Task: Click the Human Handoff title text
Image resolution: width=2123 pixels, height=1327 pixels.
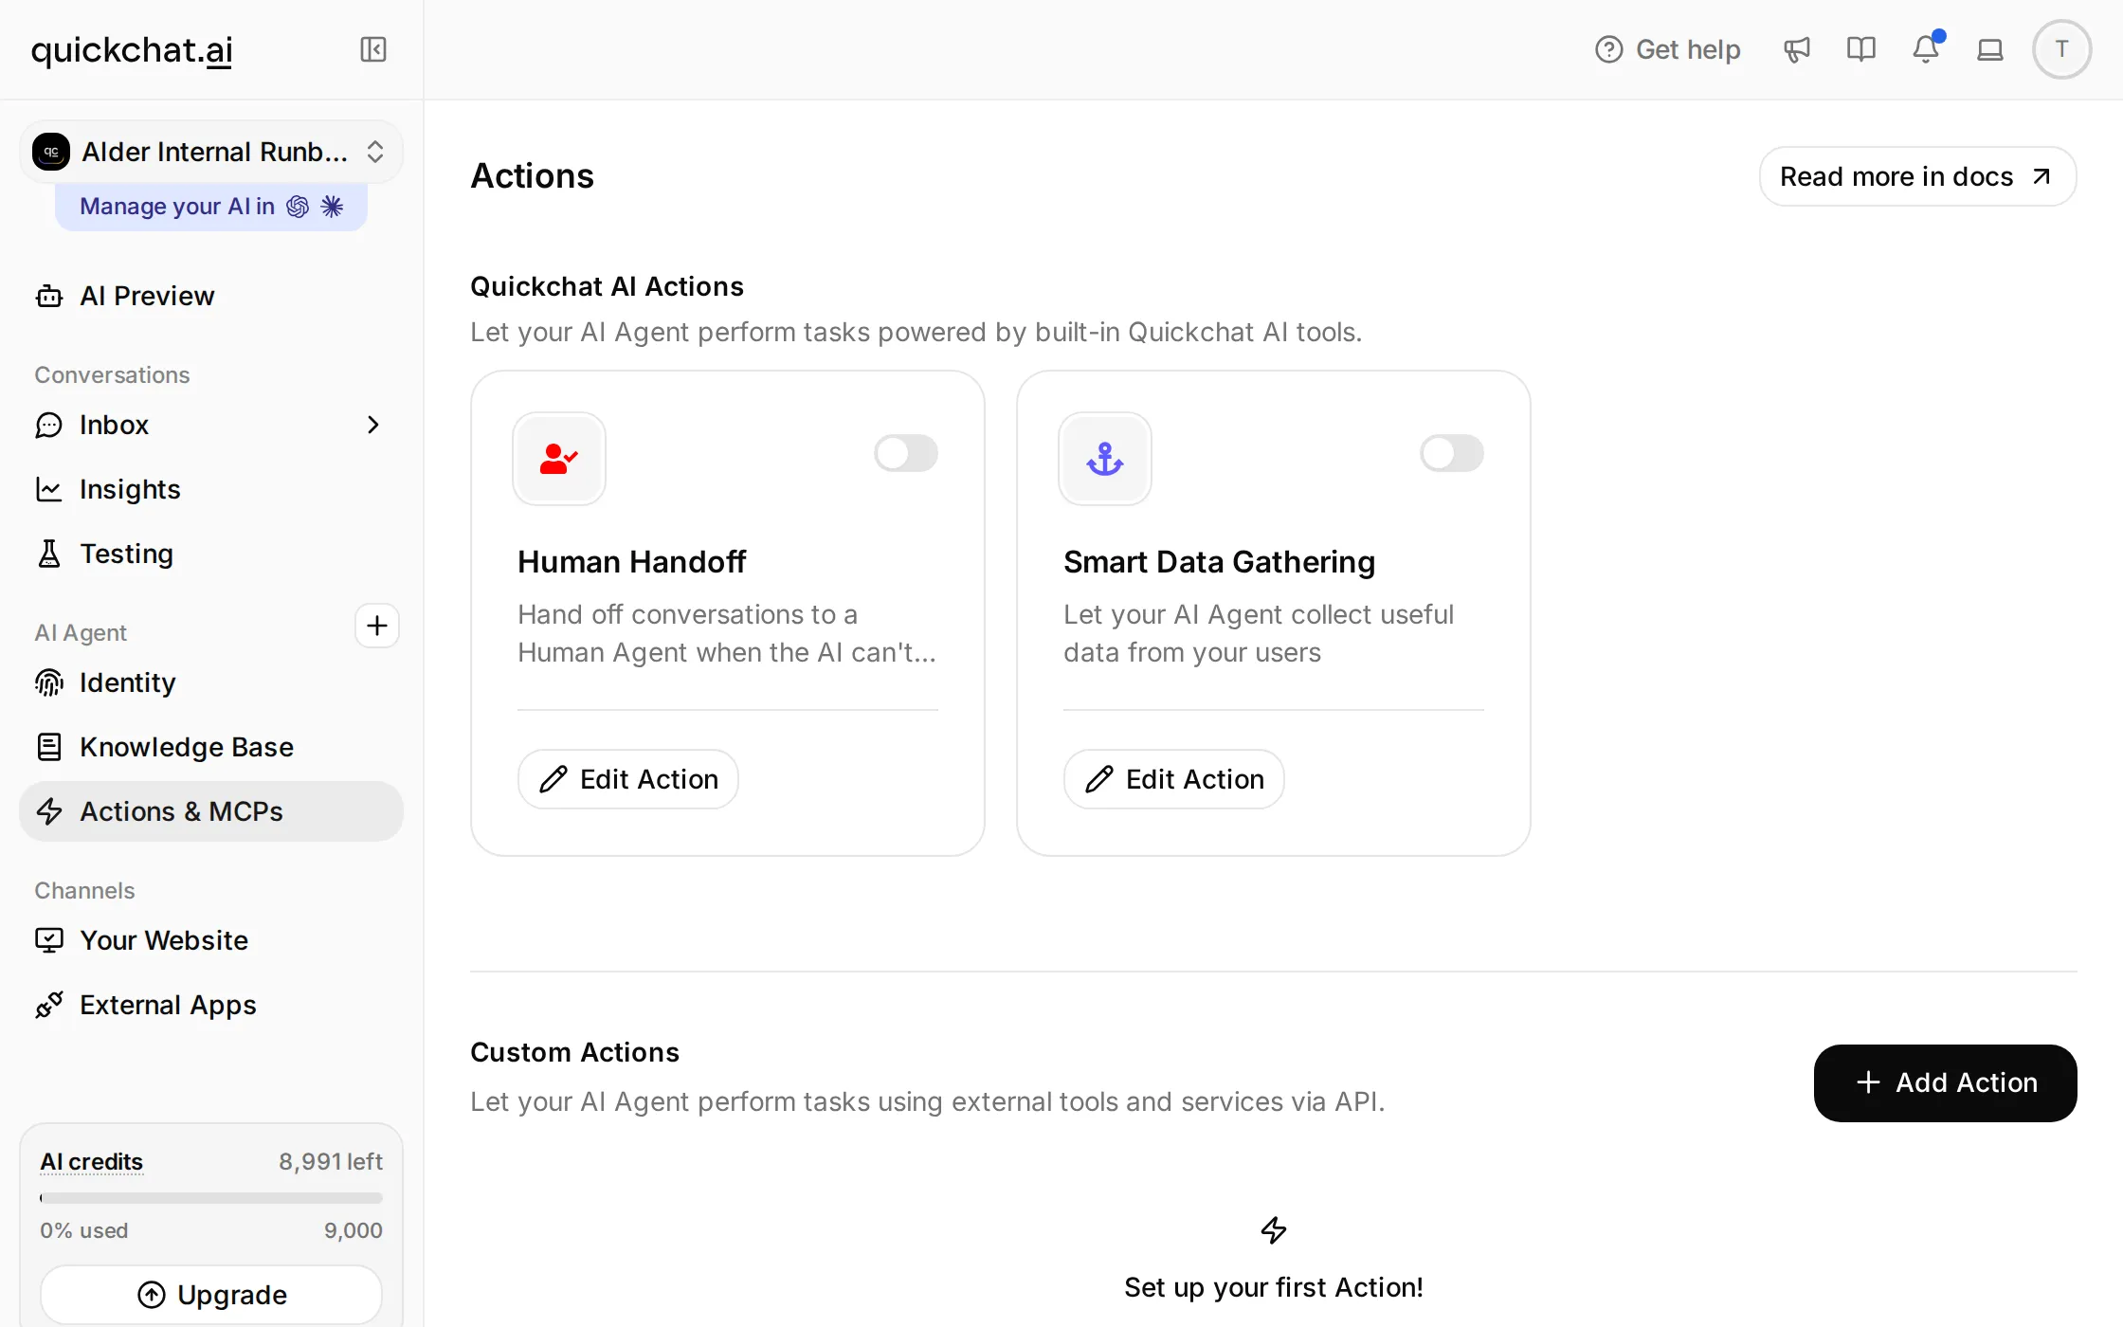Action: pyautogui.click(x=632, y=562)
